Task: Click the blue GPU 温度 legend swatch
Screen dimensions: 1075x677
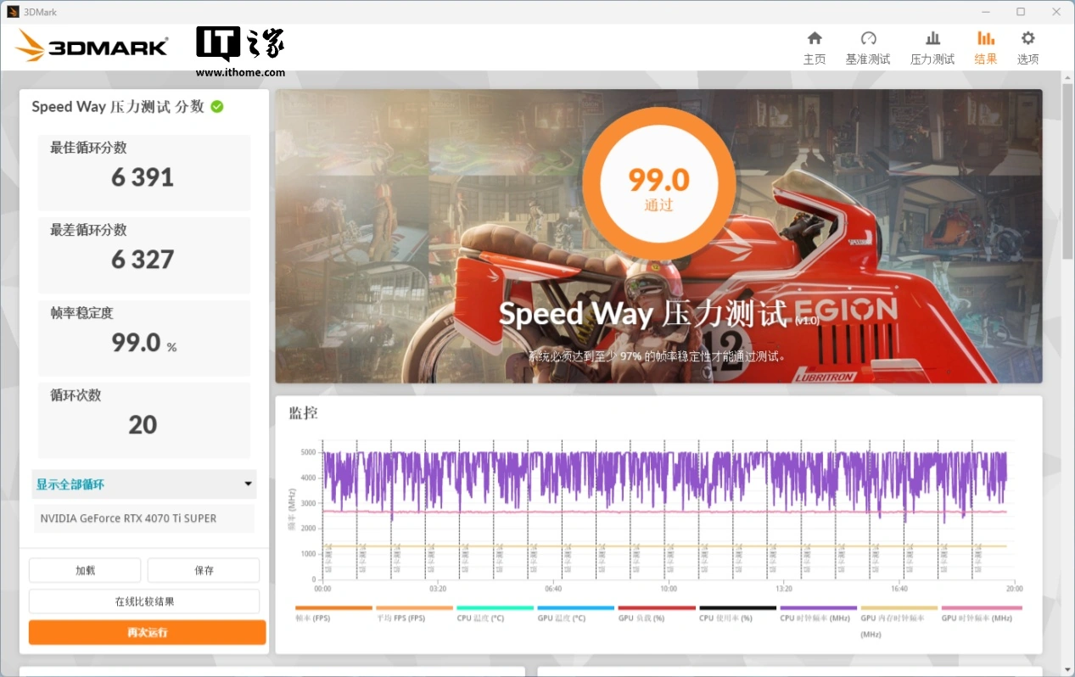Action: [575, 607]
